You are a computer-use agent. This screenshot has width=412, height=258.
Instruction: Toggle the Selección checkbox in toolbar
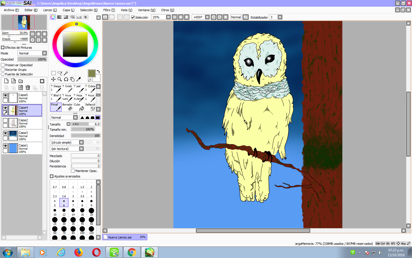pyautogui.click(x=133, y=17)
